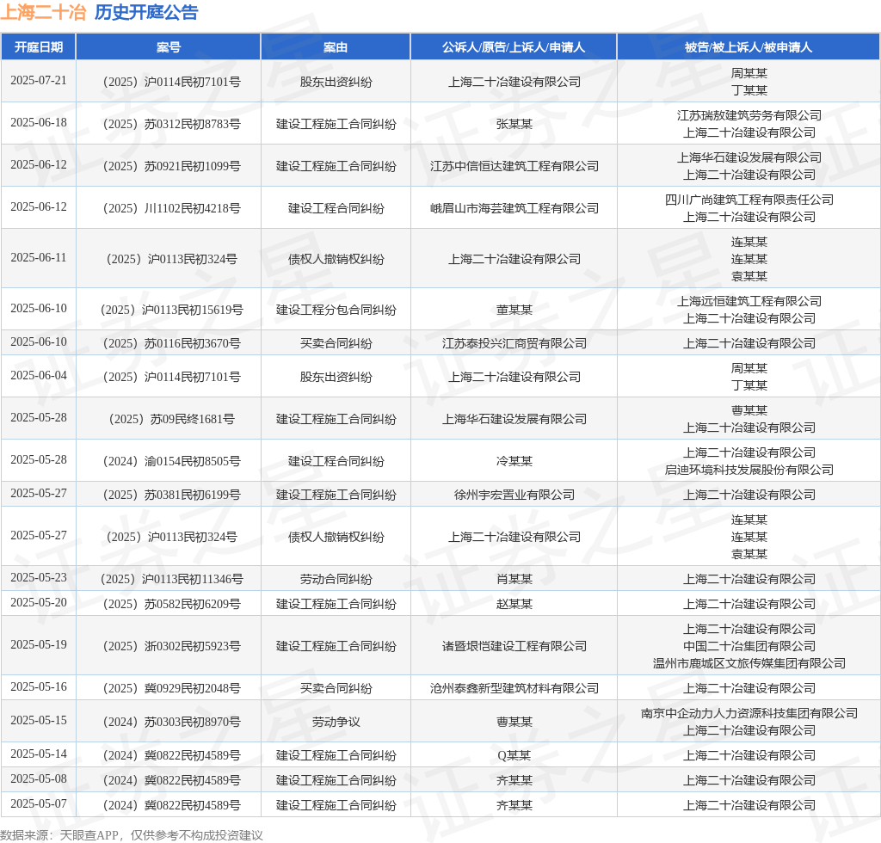Select plaintiff 冷某某
Image resolution: width=881 pixels, height=843 pixels.
(514, 461)
